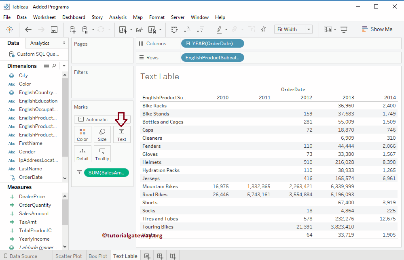Switch to the Box Plot sheet tab
Screen dimensions: 404x260
pos(97,256)
